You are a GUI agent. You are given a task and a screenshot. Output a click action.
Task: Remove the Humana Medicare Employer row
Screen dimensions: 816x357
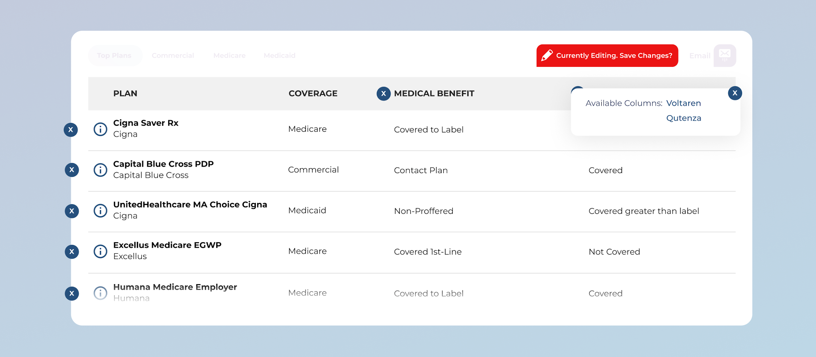72,293
